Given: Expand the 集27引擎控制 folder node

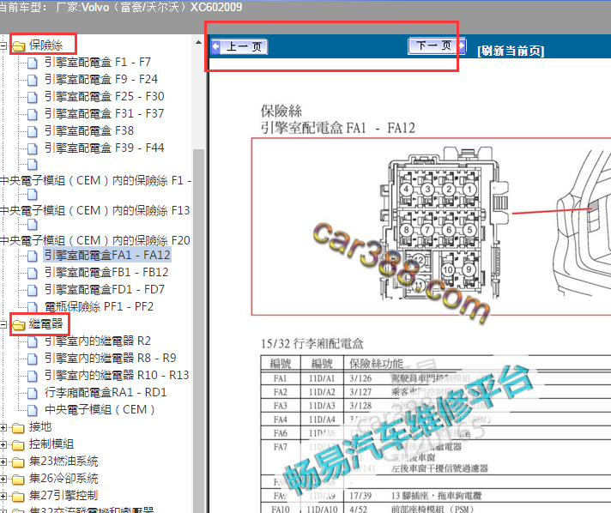Looking at the screenshot, I should pos(3,496).
